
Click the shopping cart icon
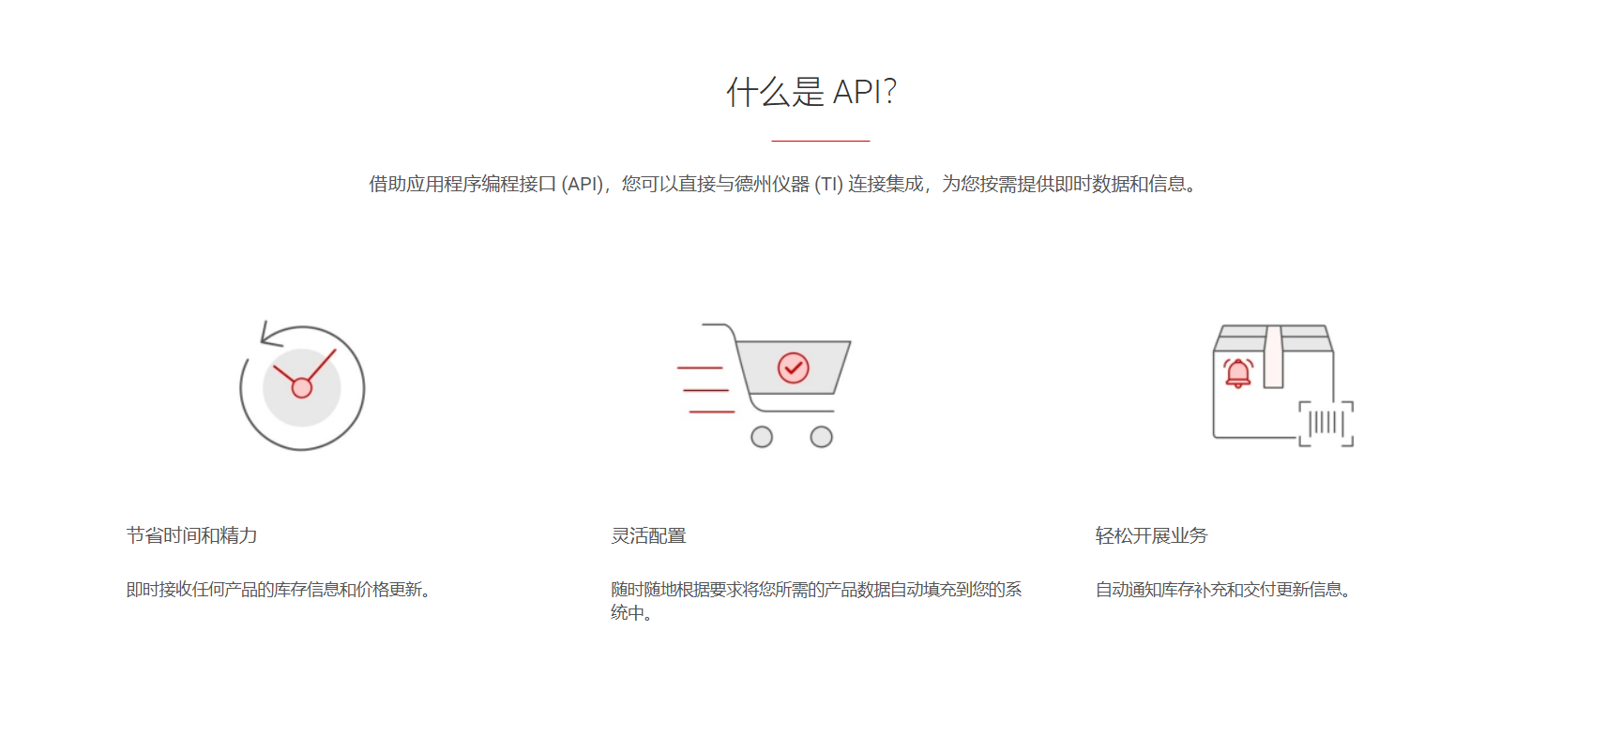pos(764,385)
